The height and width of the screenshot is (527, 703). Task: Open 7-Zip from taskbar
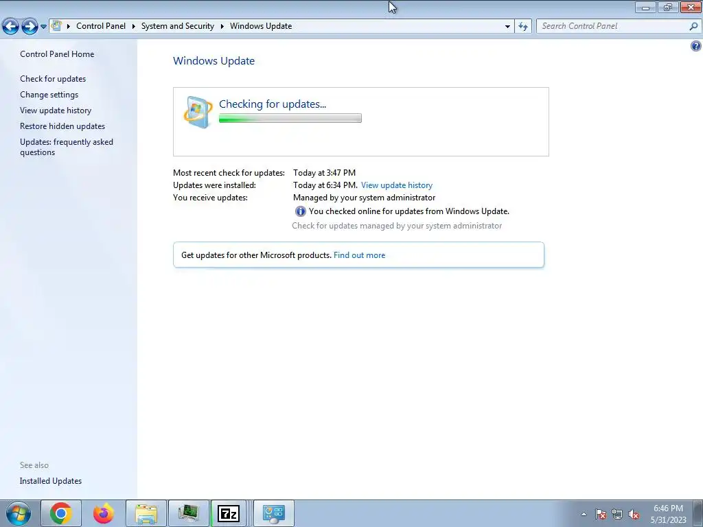pos(228,513)
